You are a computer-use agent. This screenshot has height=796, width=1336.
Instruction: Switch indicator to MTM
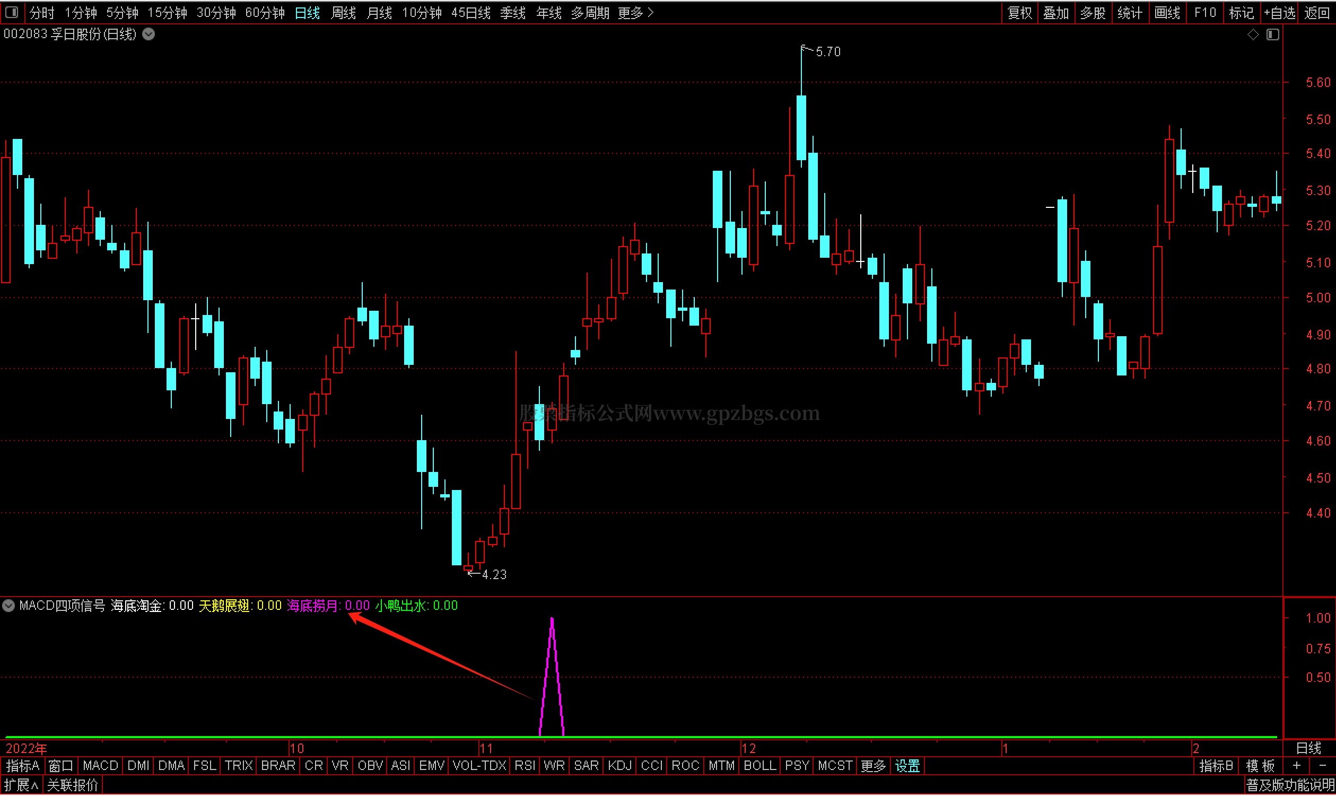pos(721,767)
